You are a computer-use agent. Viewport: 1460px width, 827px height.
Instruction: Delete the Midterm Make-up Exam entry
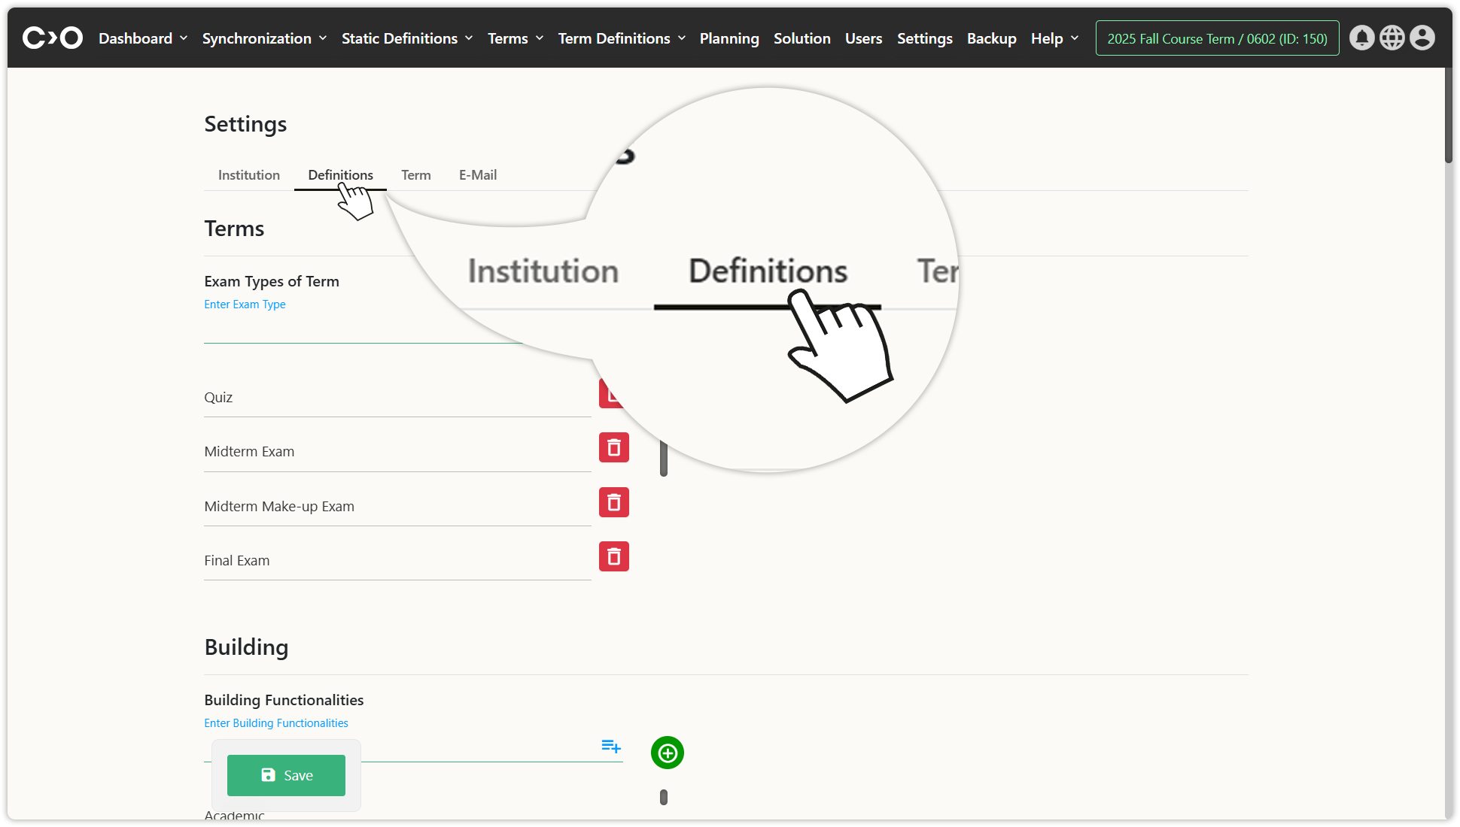(x=613, y=502)
